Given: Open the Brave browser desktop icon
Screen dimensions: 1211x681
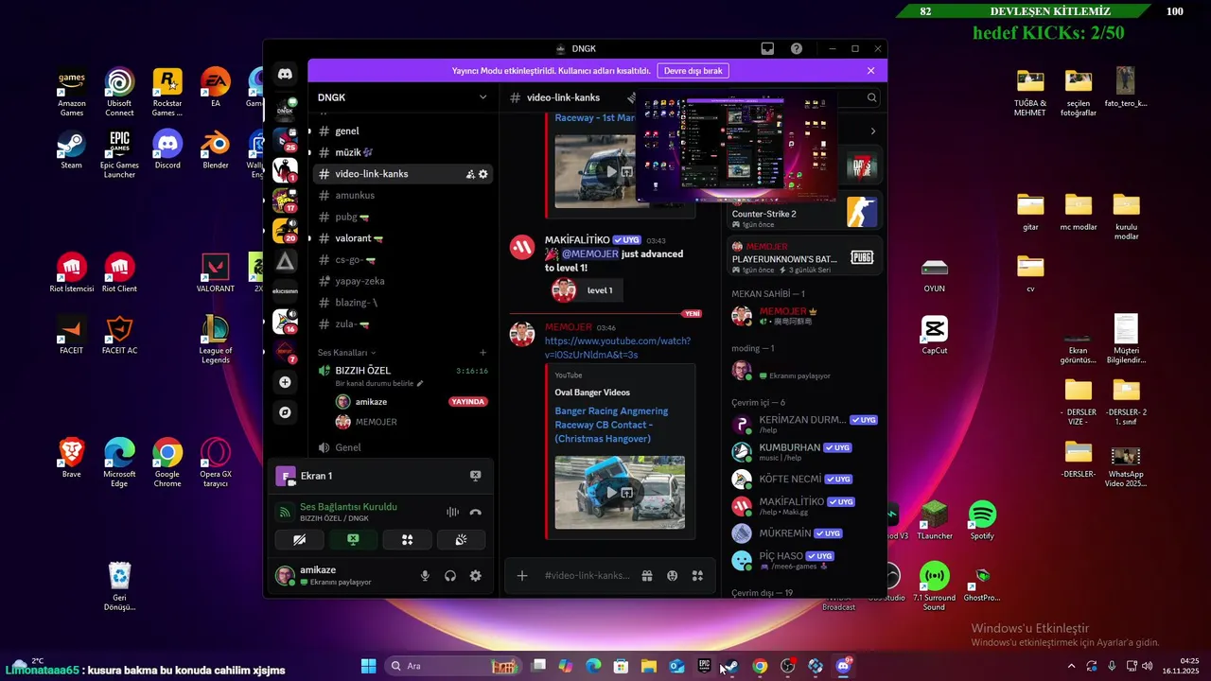Looking at the screenshot, I should (72, 459).
